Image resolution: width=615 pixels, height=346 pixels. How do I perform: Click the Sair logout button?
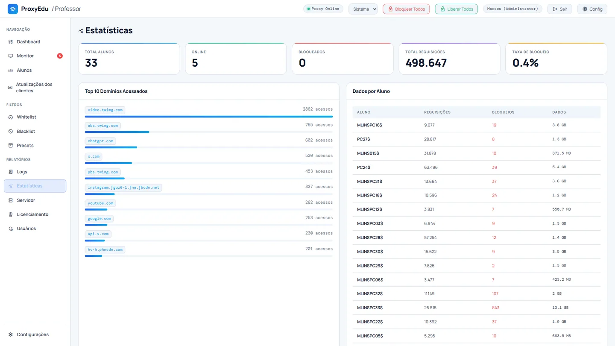(x=559, y=9)
